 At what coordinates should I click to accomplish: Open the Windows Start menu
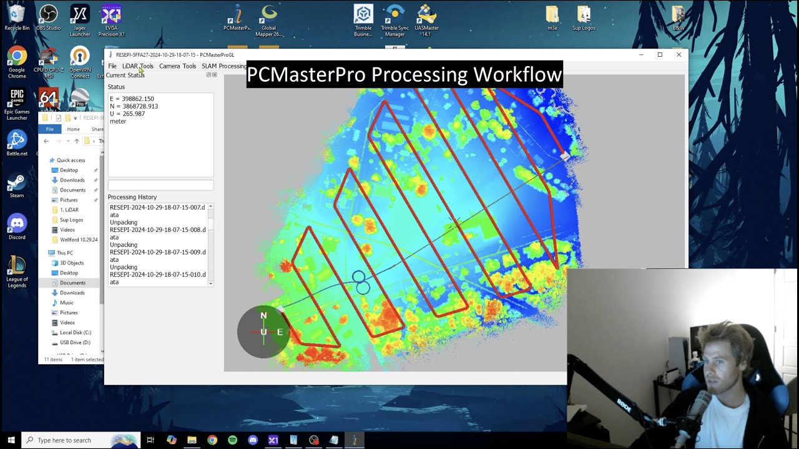coord(11,440)
